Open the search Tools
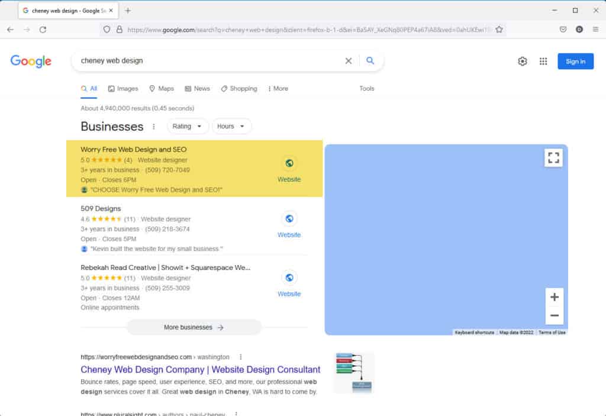Image resolution: width=606 pixels, height=416 pixels. tap(367, 89)
